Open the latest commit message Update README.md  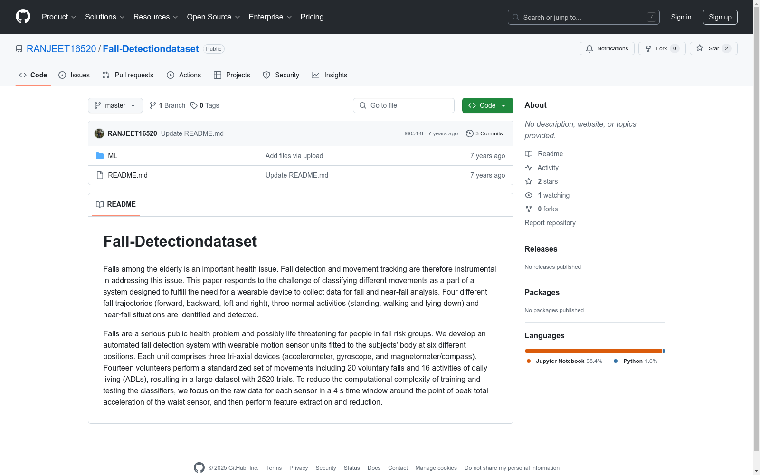(192, 133)
